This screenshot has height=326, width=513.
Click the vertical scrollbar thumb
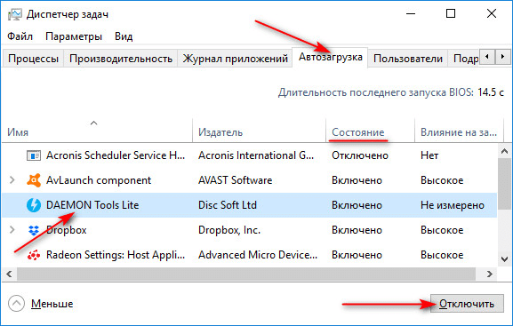point(504,184)
